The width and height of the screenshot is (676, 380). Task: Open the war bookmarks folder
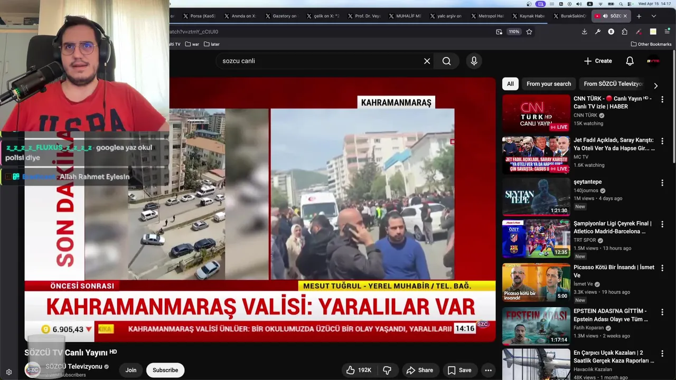pyautogui.click(x=192, y=44)
